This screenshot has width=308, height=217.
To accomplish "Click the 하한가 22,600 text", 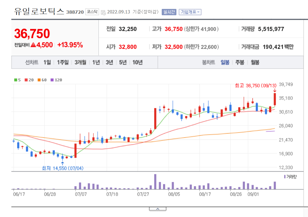I will point(201,47).
